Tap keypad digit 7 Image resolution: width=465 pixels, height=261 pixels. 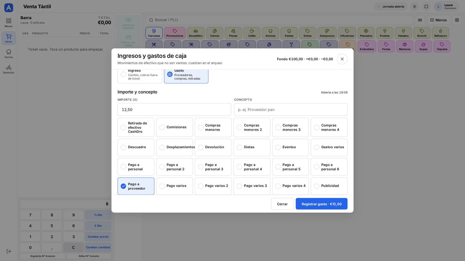(30, 215)
